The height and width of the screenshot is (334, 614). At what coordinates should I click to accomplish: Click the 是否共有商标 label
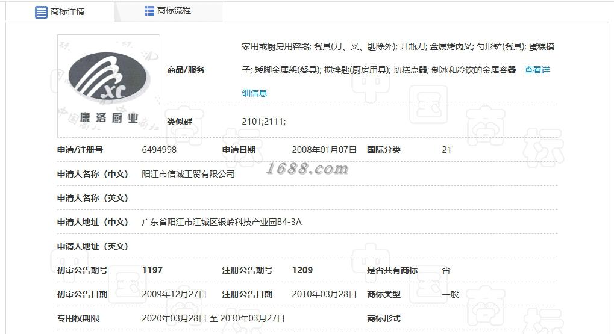pos(392,270)
